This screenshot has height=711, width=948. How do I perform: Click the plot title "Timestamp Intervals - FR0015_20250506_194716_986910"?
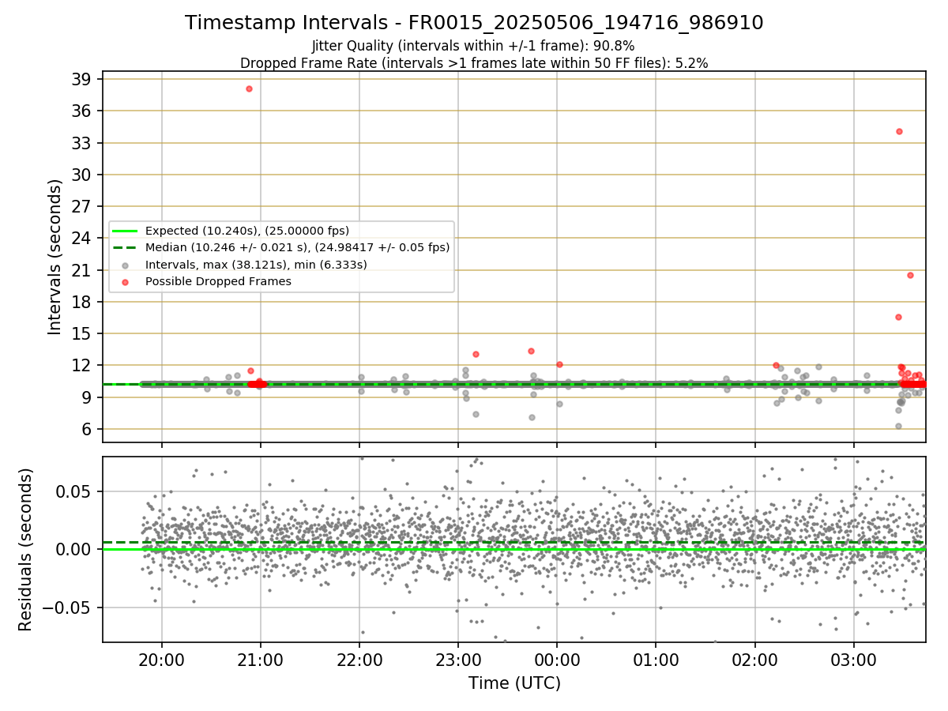(474, 23)
